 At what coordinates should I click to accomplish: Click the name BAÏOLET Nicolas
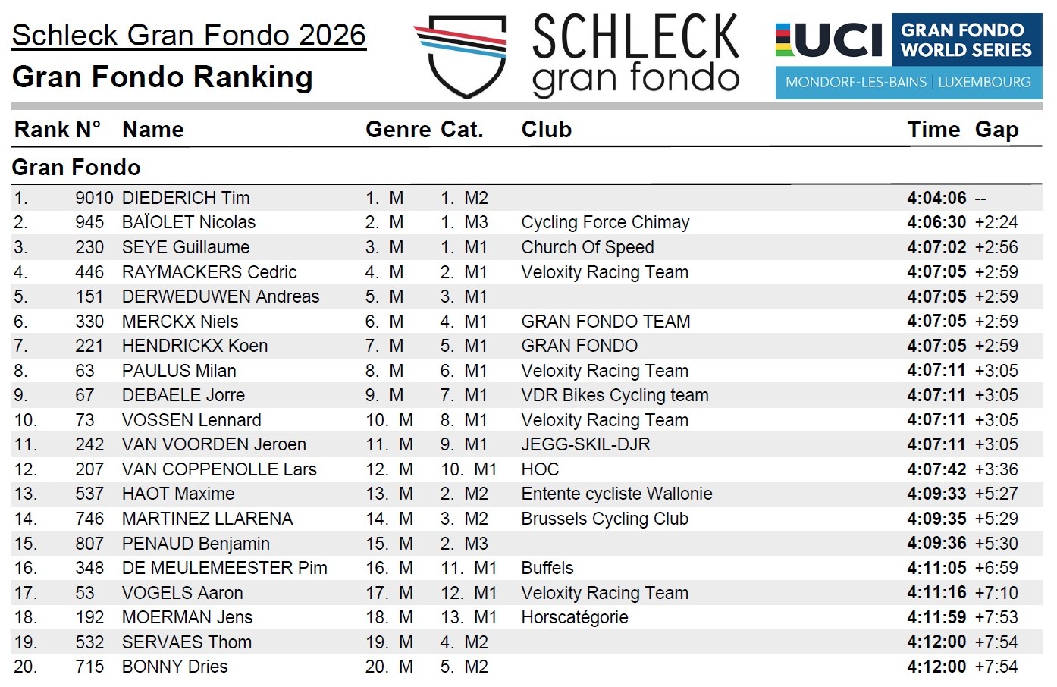click(189, 222)
